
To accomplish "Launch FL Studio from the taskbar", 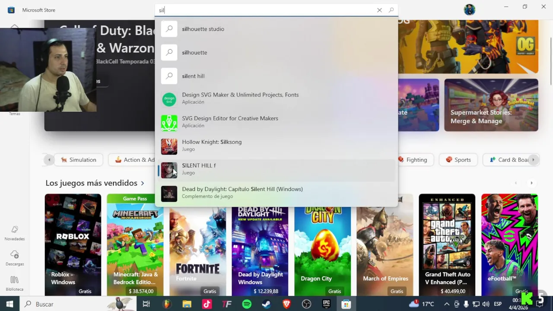I will point(166,304).
